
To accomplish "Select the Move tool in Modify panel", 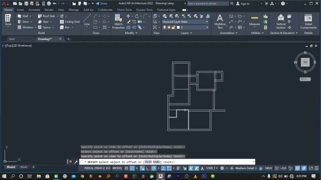I will click(128, 16).
